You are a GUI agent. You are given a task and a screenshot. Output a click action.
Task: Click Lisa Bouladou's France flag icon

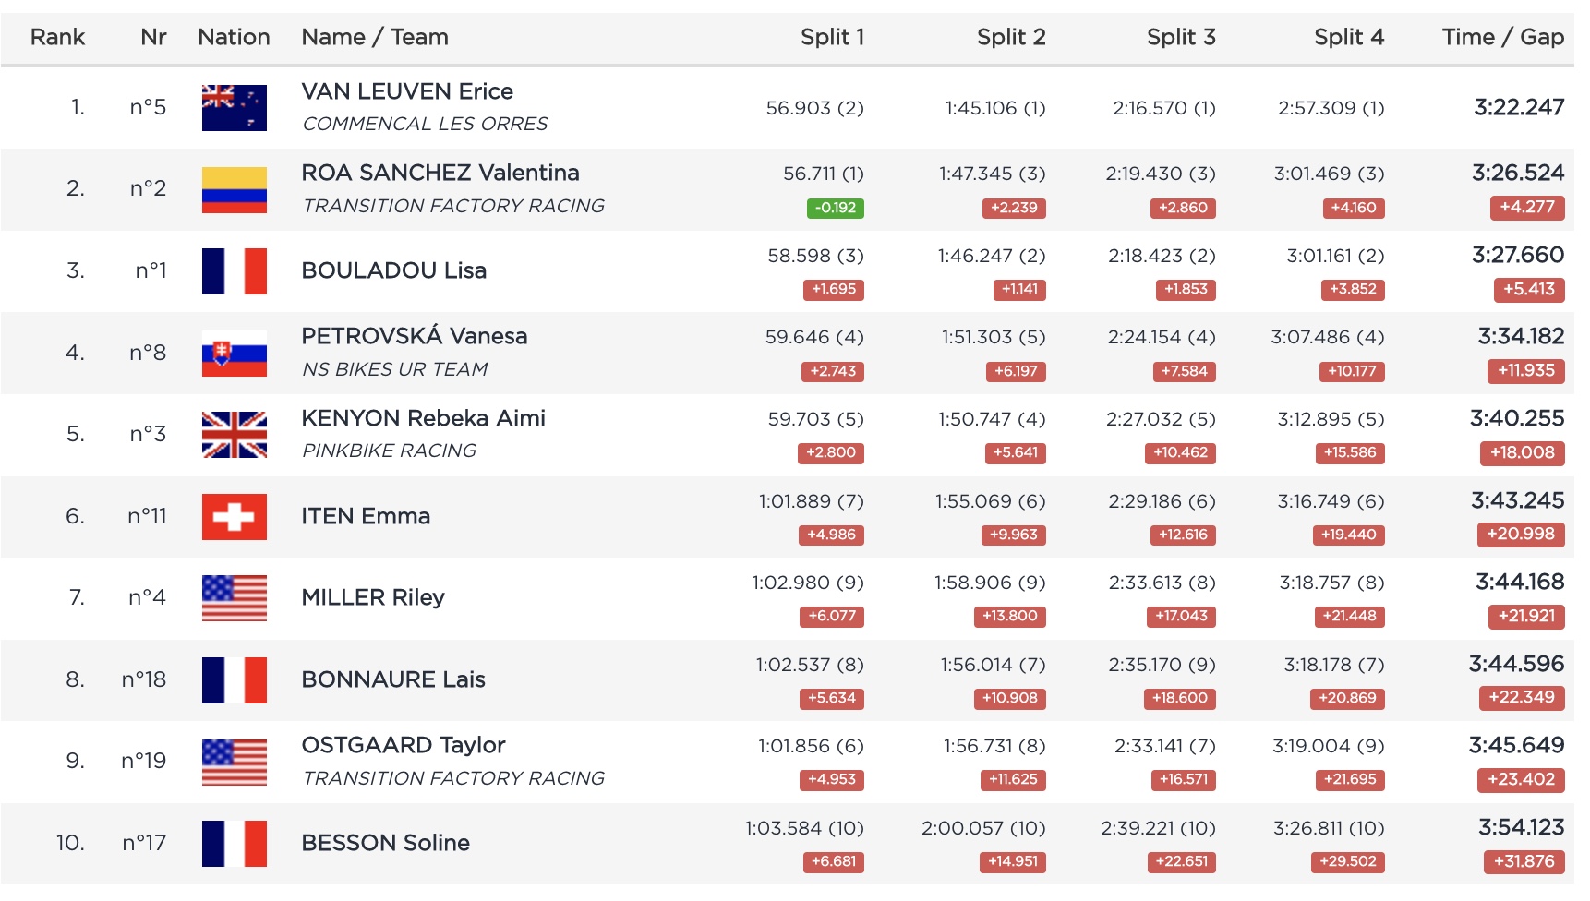234,271
